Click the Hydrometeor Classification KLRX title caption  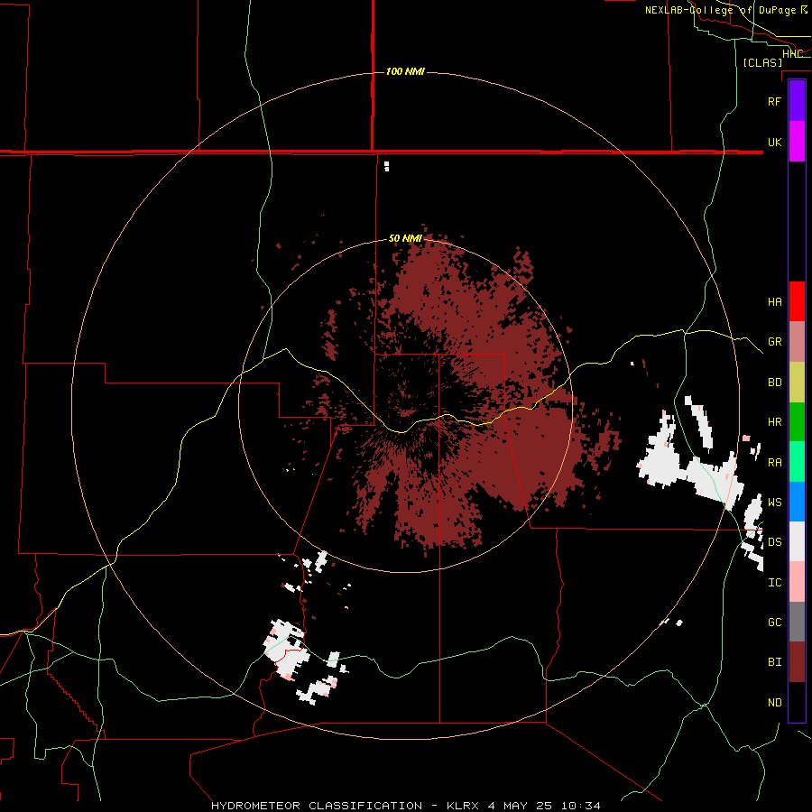405,806
